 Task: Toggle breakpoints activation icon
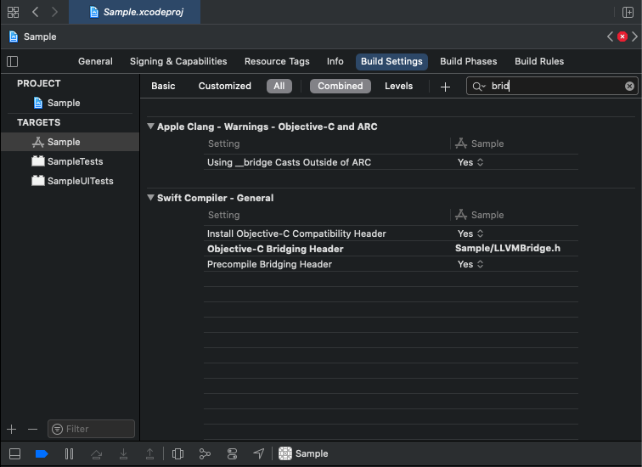click(x=42, y=453)
